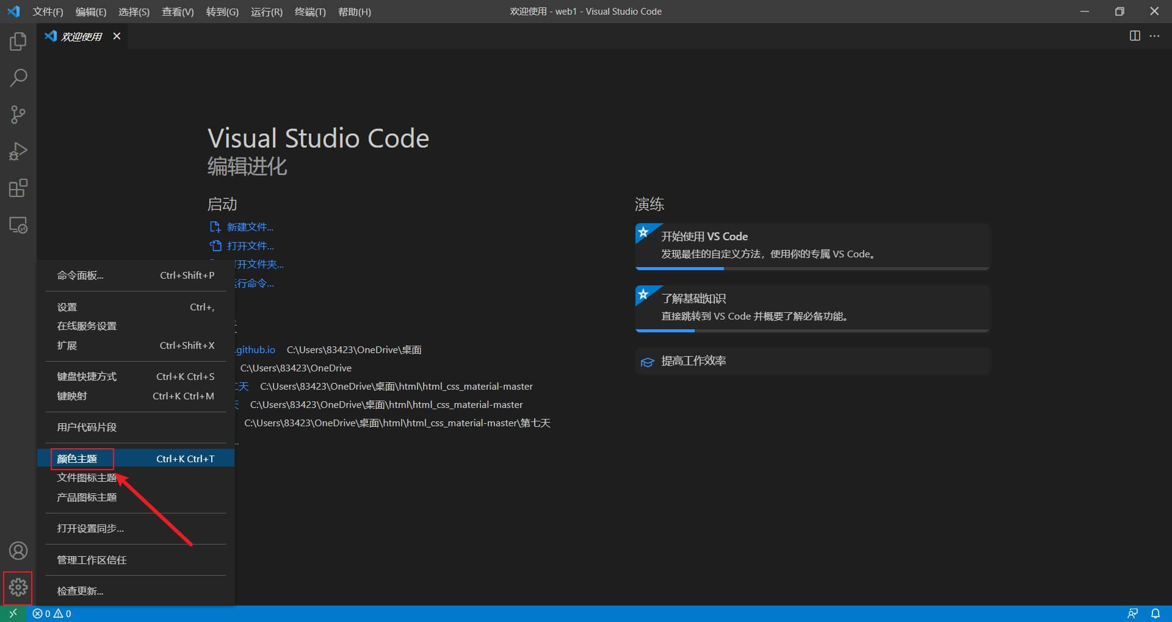Viewport: 1172px width, 622px height.
Task: Click the new file icon beside 新建文件
Action: tap(215, 227)
